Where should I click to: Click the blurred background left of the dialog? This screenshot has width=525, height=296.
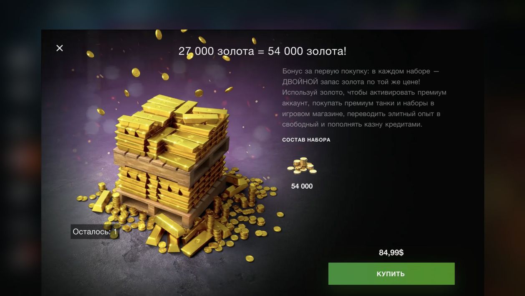click(x=20, y=167)
